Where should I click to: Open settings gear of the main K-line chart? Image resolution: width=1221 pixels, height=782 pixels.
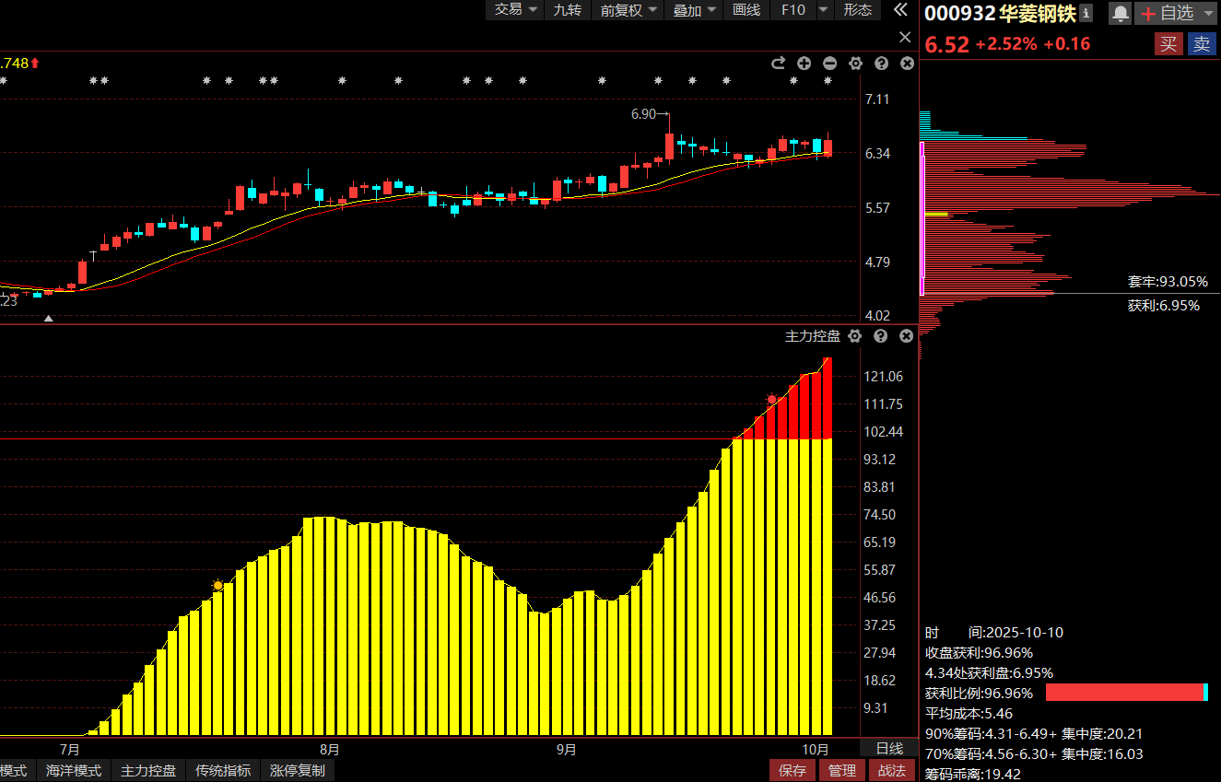(x=855, y=64)
